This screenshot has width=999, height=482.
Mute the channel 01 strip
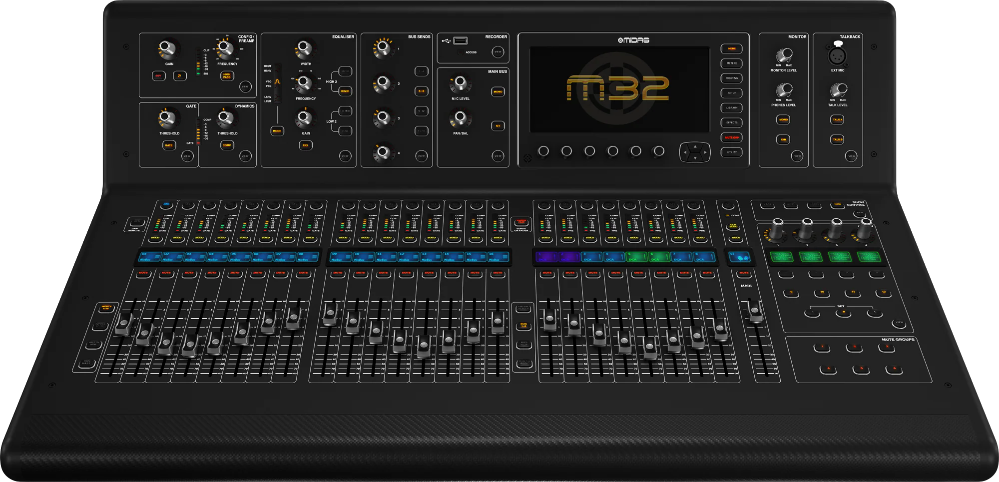point(143,274)
